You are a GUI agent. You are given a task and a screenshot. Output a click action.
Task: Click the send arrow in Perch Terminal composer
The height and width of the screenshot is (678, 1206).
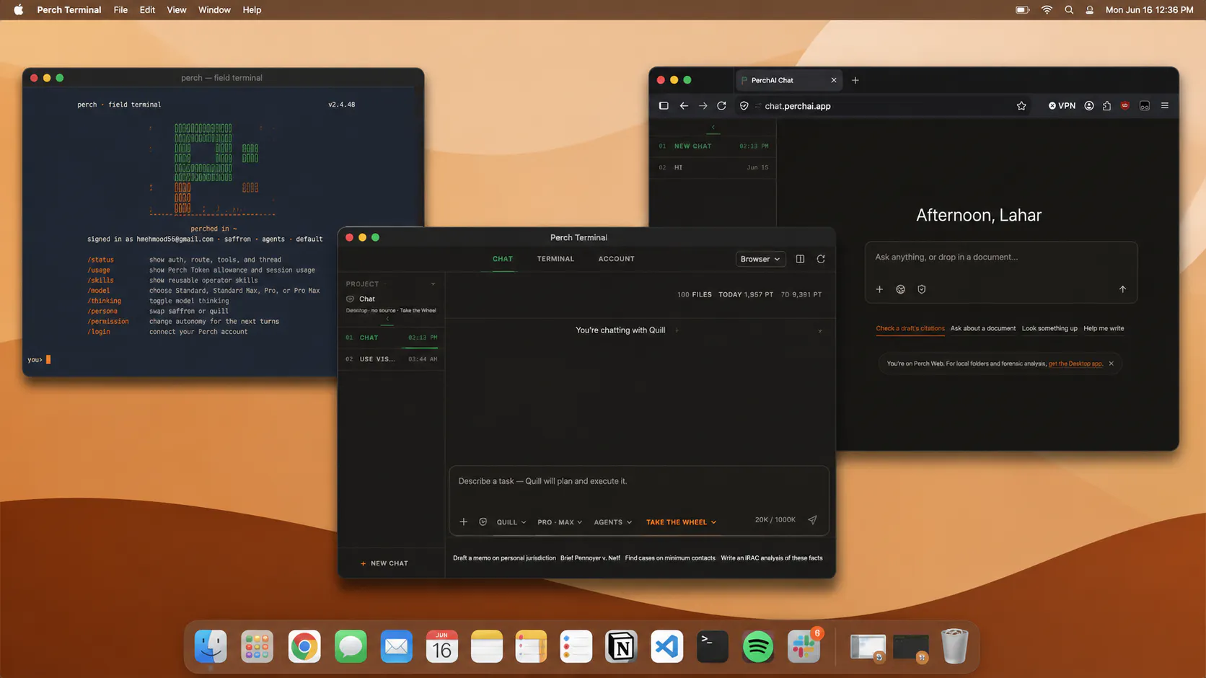click(812, 520)
